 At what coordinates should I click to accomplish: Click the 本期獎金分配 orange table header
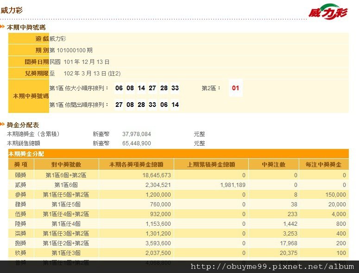pos(178,154)
